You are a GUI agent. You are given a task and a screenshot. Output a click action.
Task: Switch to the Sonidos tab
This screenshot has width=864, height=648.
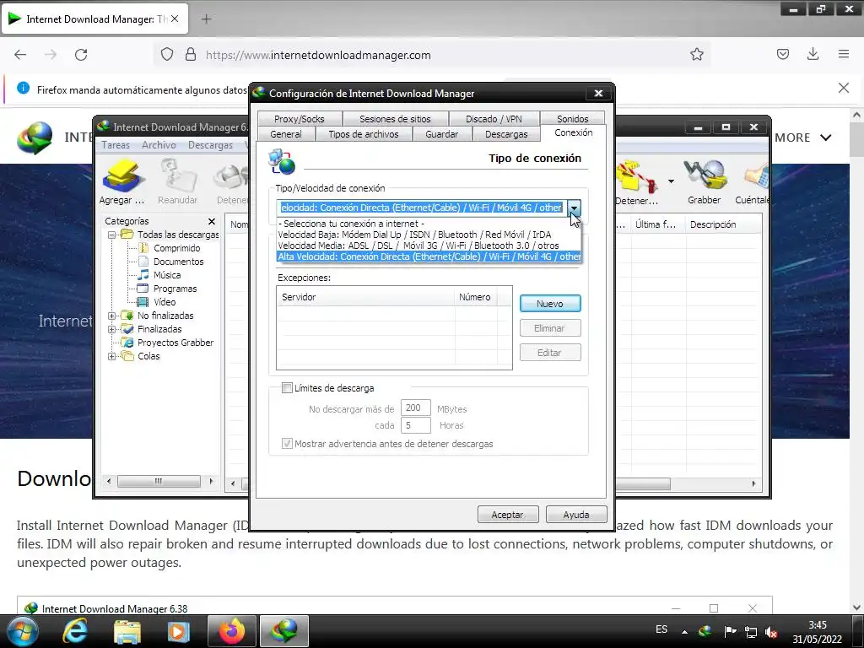click(573, 118)
